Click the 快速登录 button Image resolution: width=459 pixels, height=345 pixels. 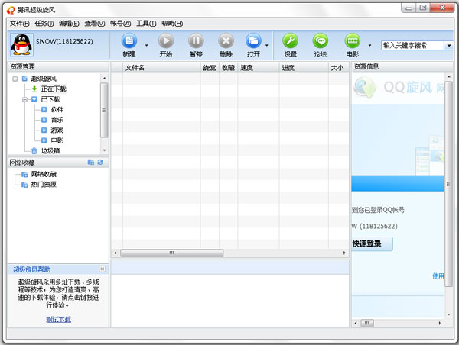click(372, 243)
